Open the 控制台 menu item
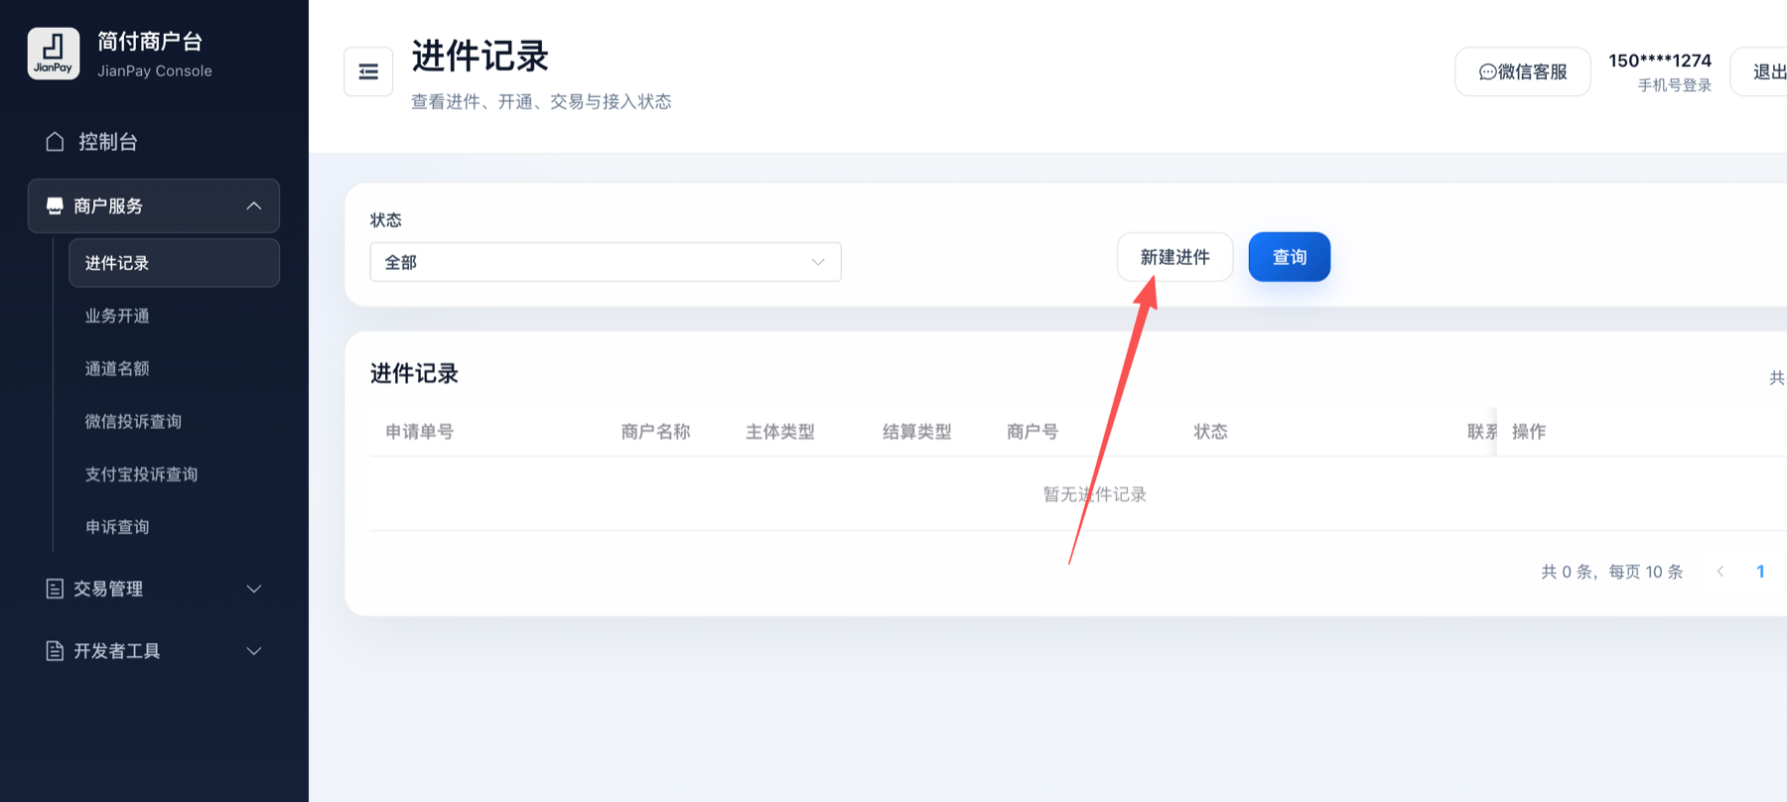 click(x=154, y=142)
